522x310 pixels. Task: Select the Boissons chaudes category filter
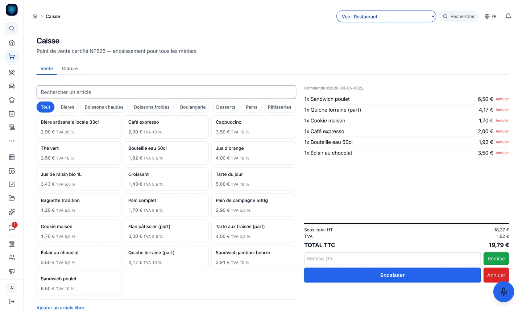coord(104,107)
